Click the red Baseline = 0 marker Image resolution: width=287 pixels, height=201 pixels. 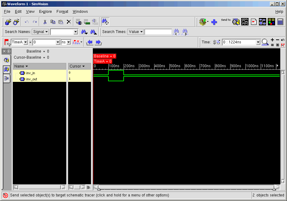tap(105, 56)
